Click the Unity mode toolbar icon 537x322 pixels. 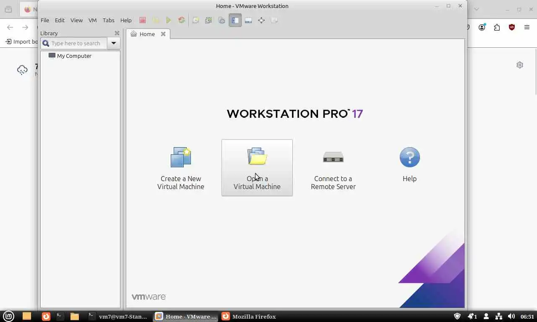(274, 20)
